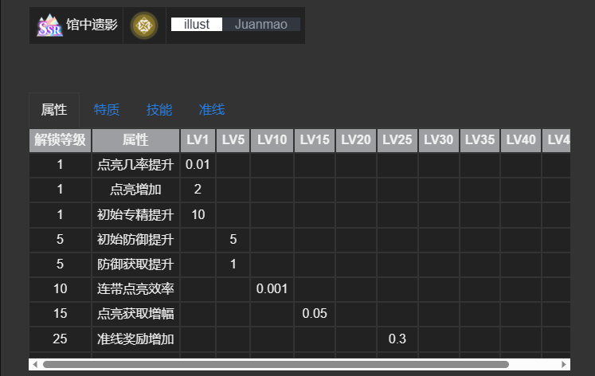Click the 解锁等级 column header
Screen dimensions: 595x376
[61, 139]
